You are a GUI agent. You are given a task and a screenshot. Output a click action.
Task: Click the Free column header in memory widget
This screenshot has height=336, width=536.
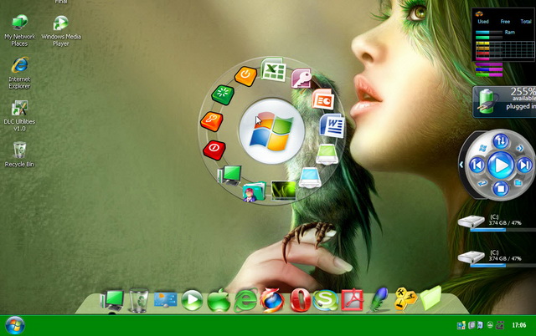tap(505, 22)
